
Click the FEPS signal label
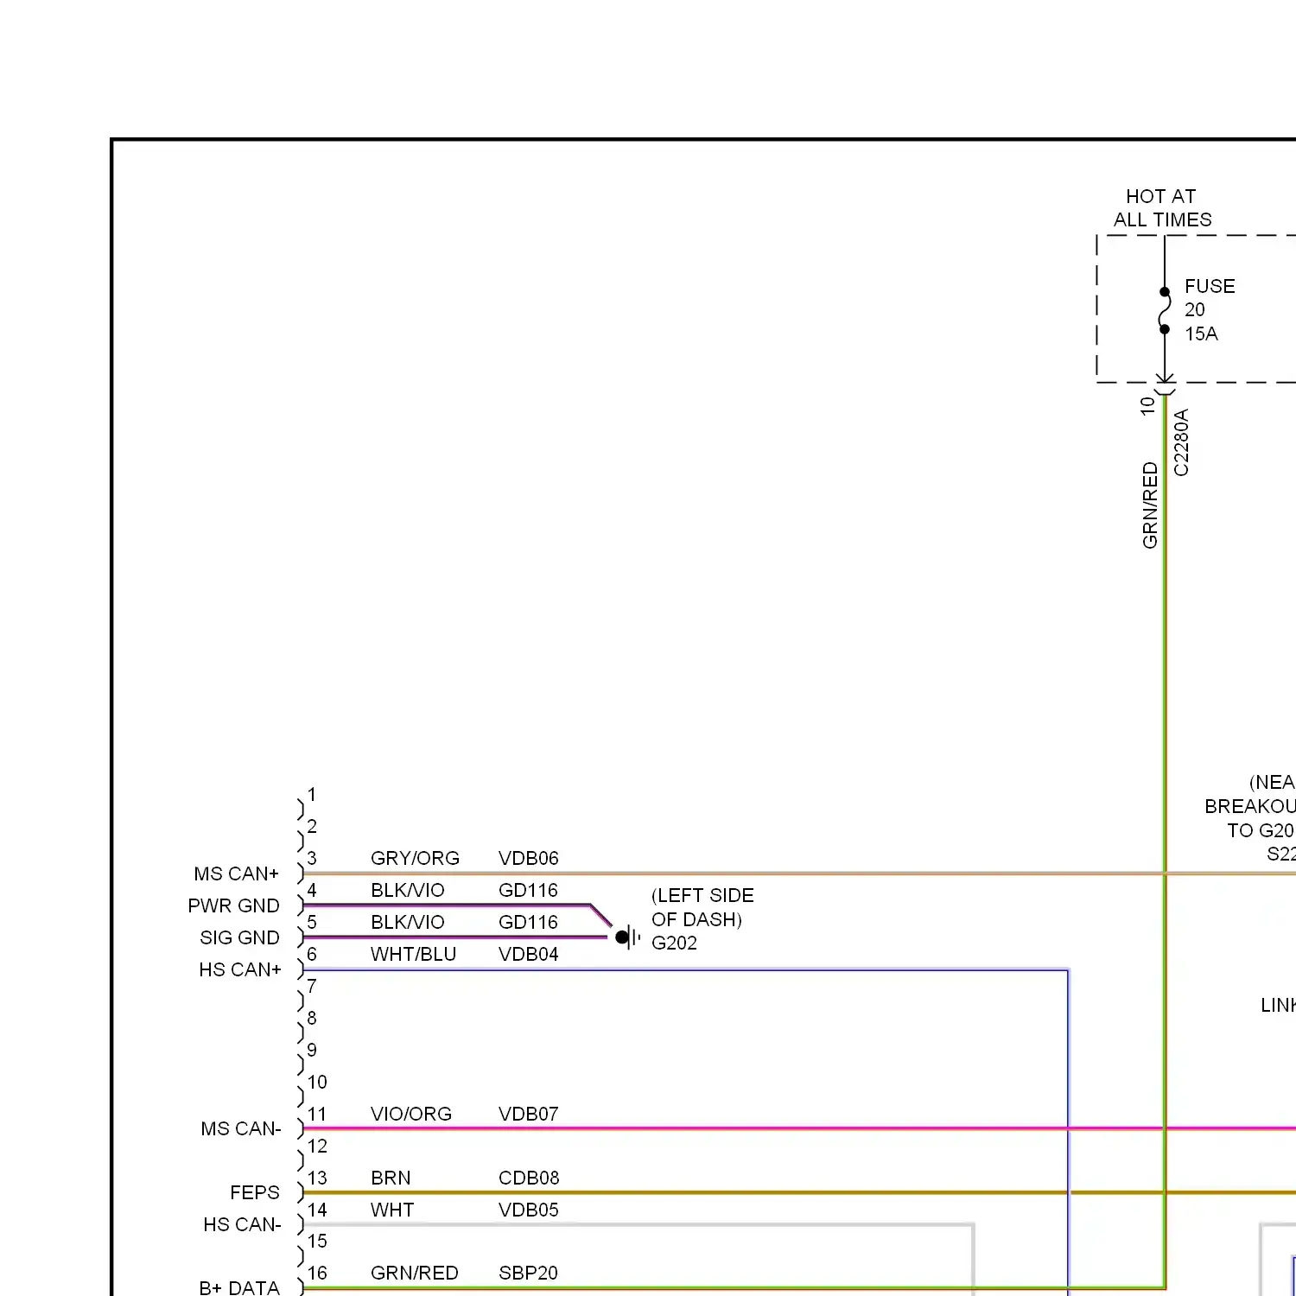[255, 1192]
